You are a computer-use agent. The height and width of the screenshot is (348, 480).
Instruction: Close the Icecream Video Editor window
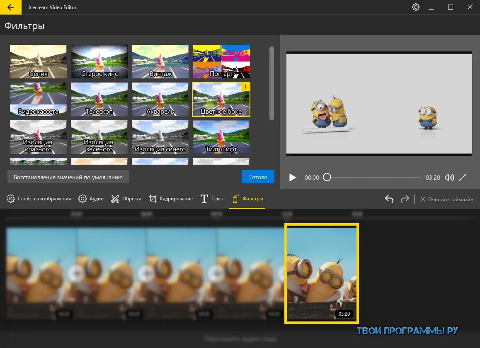470,7
